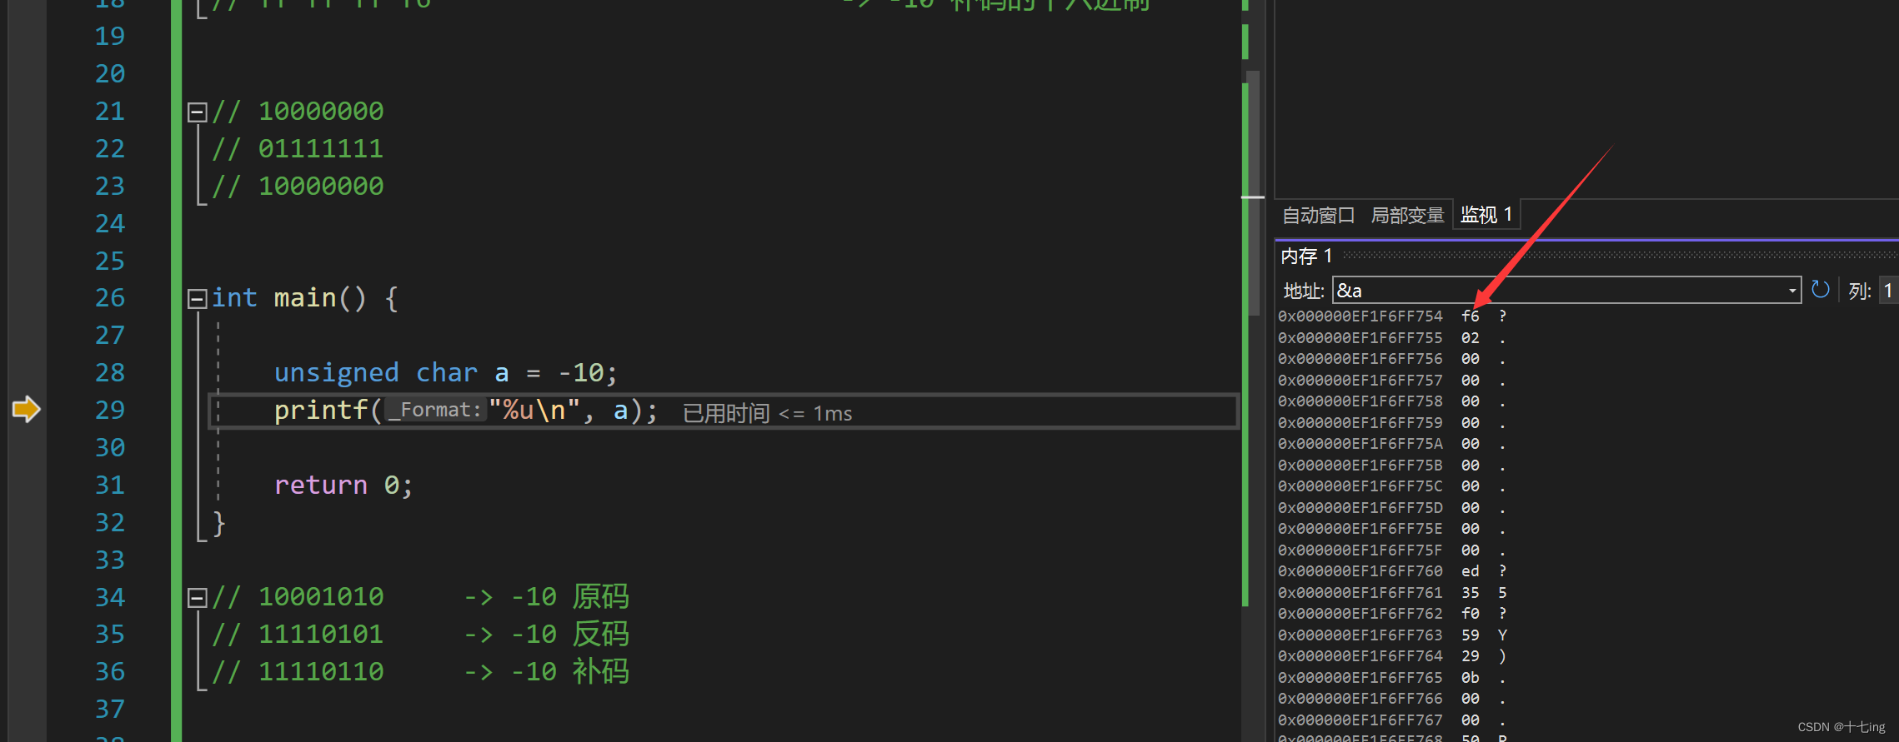Click memory address 0x000000EF1F6FF755

point(1360,338)
